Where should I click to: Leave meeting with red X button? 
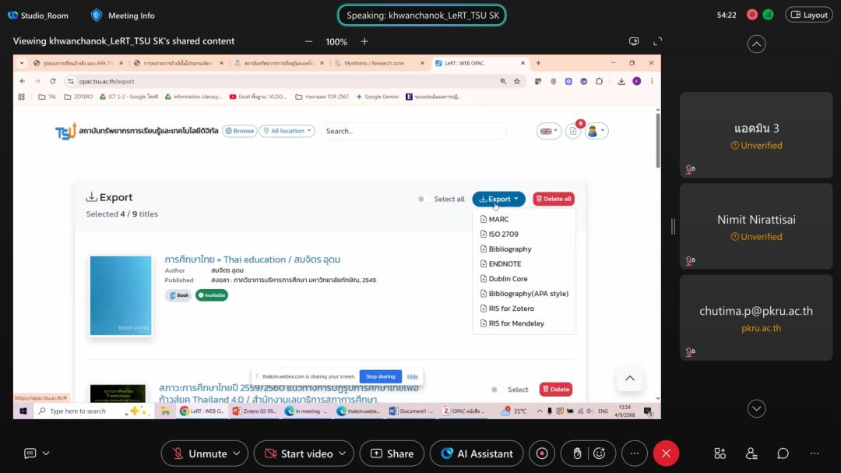[665, 454]
